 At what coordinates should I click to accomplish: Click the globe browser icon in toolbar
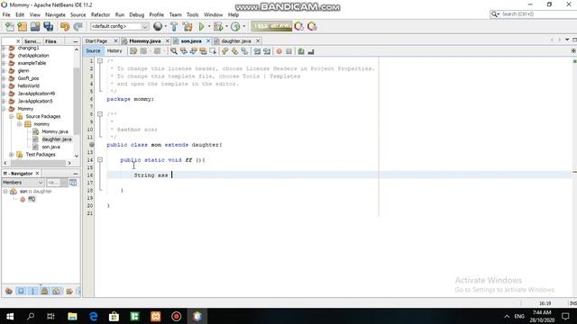[x=158, y=26]
